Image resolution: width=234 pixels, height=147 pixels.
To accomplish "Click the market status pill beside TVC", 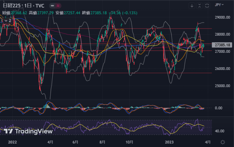I will 54,6.
